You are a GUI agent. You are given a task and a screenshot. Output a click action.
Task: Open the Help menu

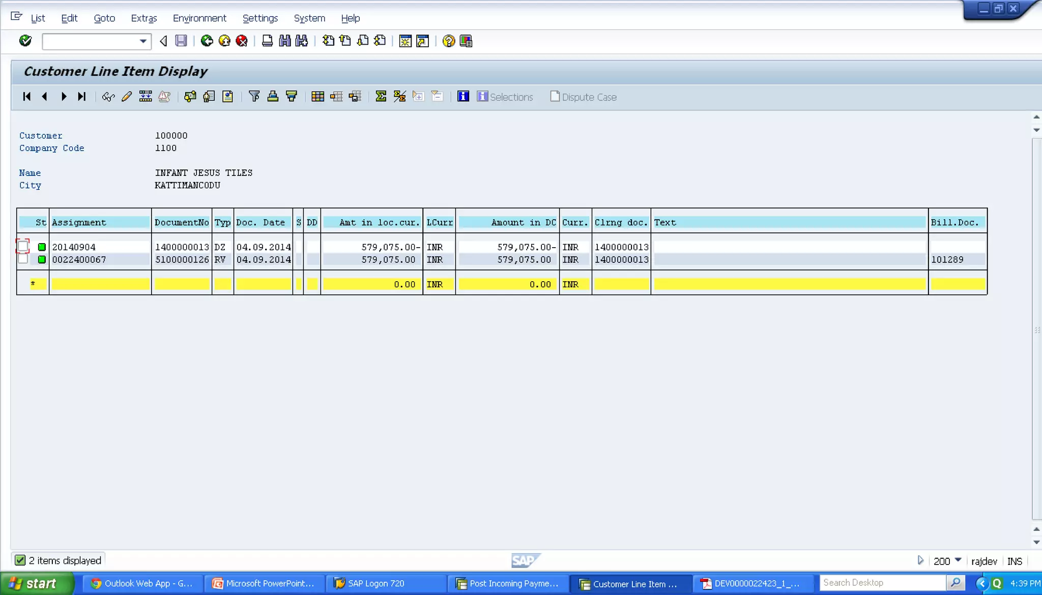tap(350, 18)
